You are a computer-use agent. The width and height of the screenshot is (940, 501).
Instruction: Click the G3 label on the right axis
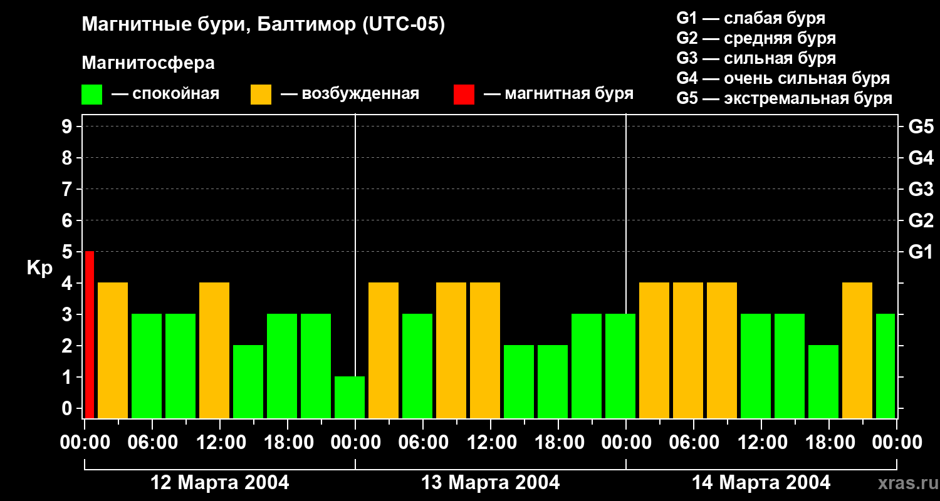(x=921, y=189)
